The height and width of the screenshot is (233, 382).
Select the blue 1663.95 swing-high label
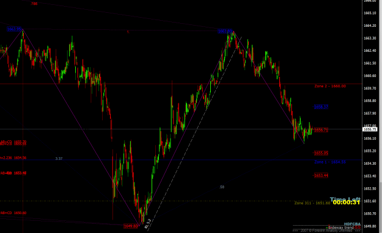[15, 29]
